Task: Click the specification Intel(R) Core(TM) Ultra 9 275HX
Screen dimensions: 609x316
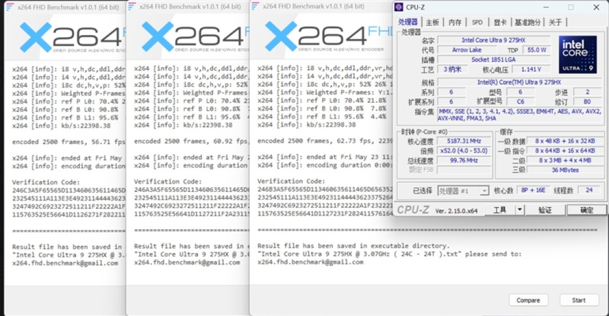Action: pyautogui.click(x=519, y=82)
